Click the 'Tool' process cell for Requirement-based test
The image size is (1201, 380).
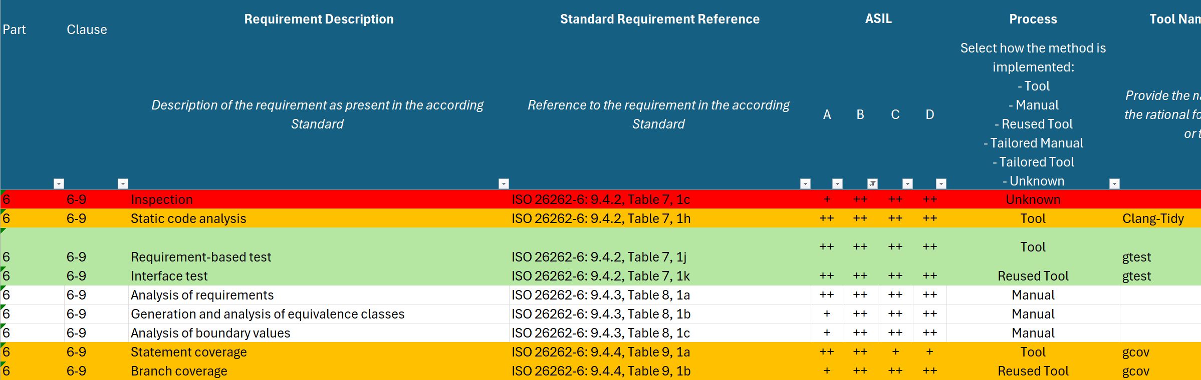(1033, 247)
